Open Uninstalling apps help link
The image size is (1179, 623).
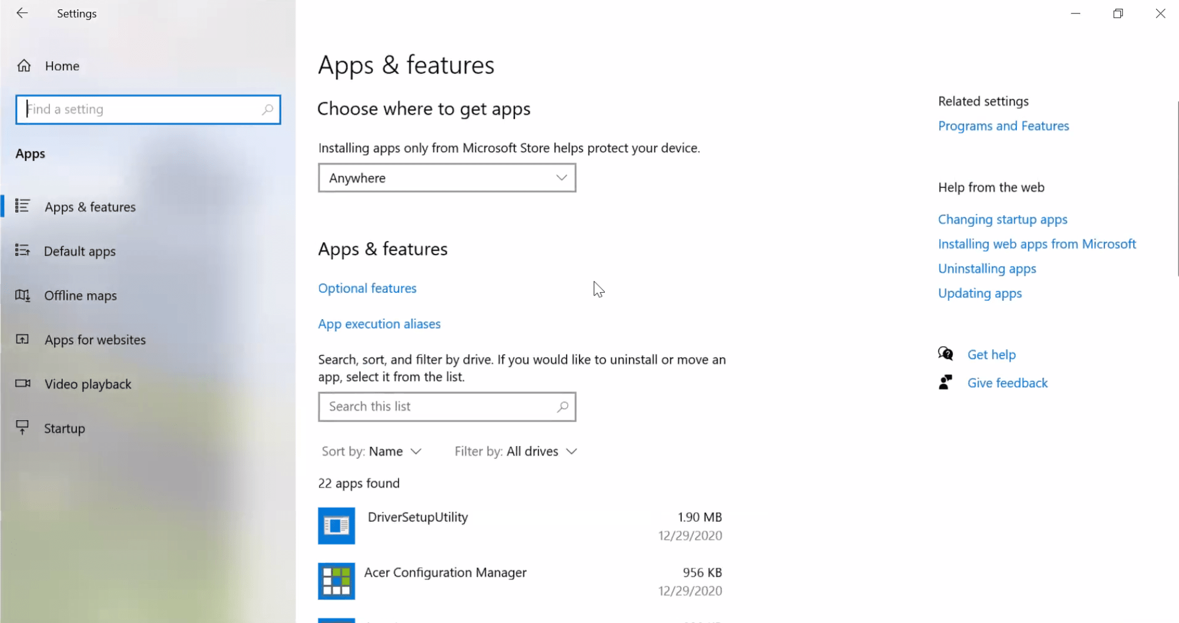click(987, 269)
